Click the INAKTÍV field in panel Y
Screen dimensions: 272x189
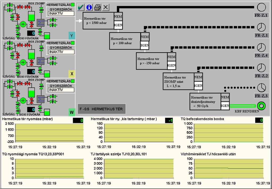(61, 14)
